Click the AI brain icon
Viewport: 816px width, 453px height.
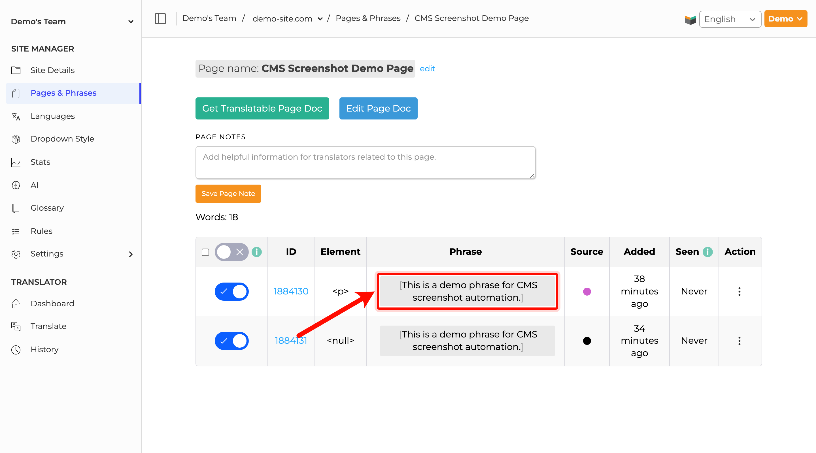[x=16, y=185]
